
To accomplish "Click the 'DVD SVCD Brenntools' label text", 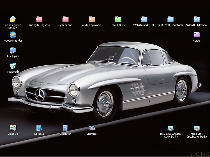I will click(170, 25).
